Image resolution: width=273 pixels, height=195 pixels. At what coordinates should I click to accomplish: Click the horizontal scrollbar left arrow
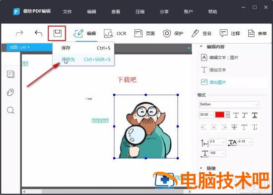click(x=24, y=192)
